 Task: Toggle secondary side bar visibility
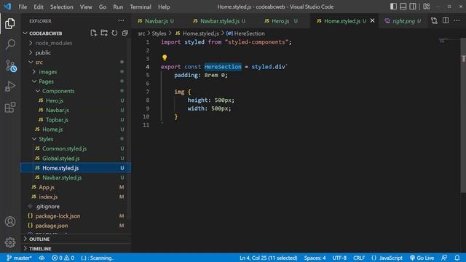[413, 7]
